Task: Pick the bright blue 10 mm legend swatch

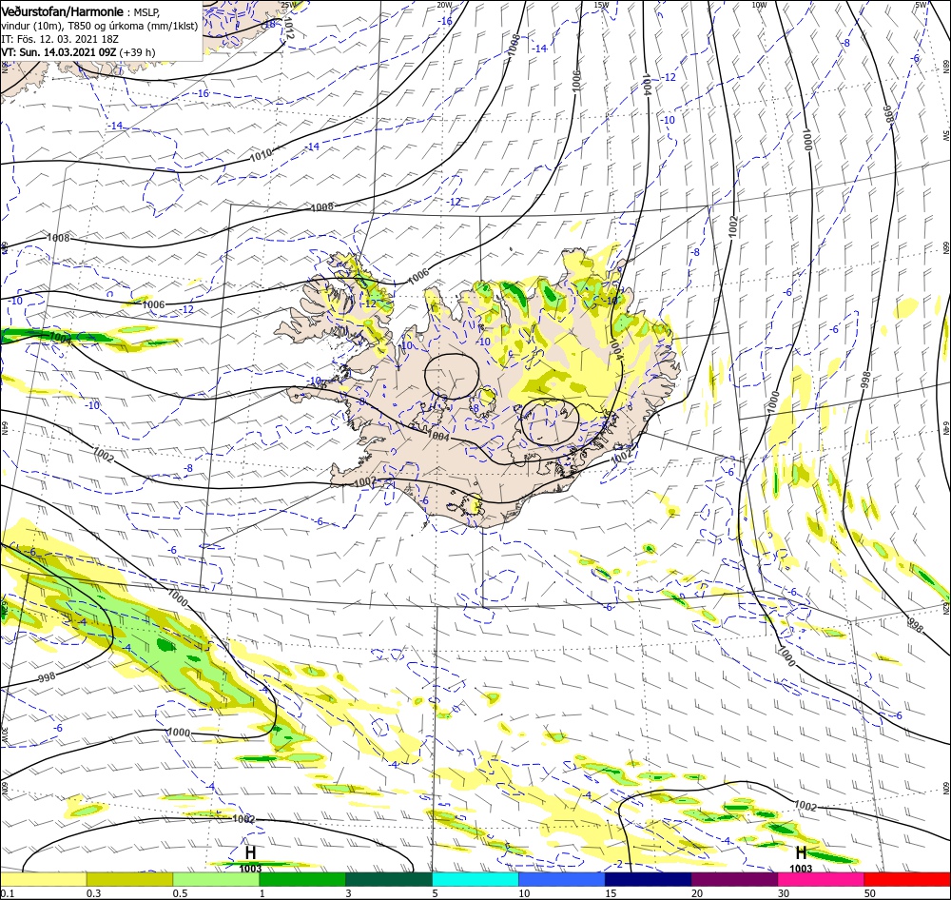Action: 562,879
